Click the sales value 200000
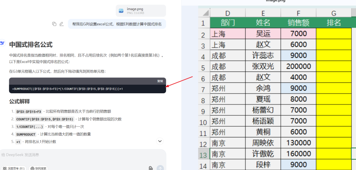The height and width of the screenshot is (170, 356). 298,66
